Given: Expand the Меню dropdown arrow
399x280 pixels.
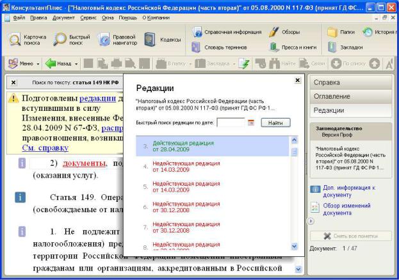Looking at the screenshot, I should click(38, 64).
